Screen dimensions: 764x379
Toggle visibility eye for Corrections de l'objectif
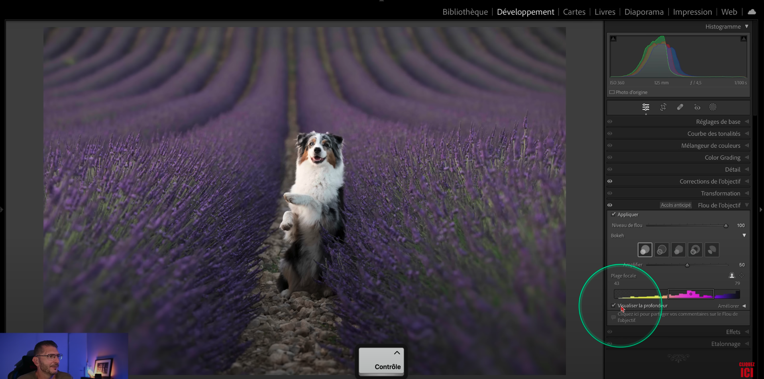pyautogui.click(x=610, y=181)
